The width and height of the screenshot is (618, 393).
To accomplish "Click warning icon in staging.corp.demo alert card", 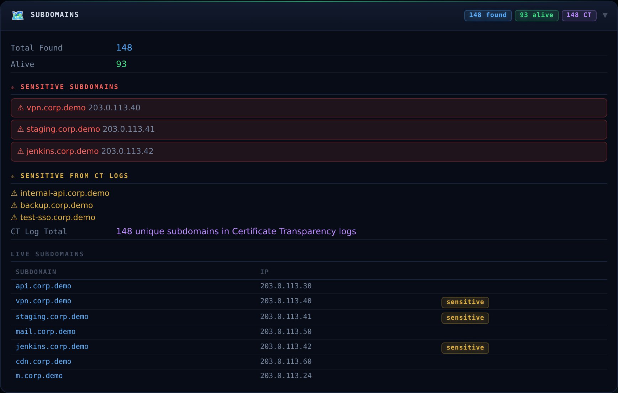I will (x=21, y=129).
